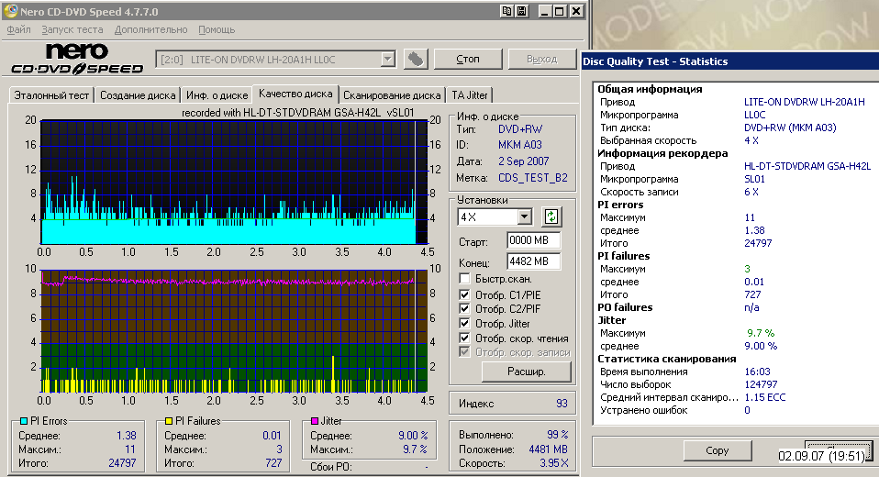
Task: Uncheck Отобр. C2/PIF display option
Action: tap(465, 309)
